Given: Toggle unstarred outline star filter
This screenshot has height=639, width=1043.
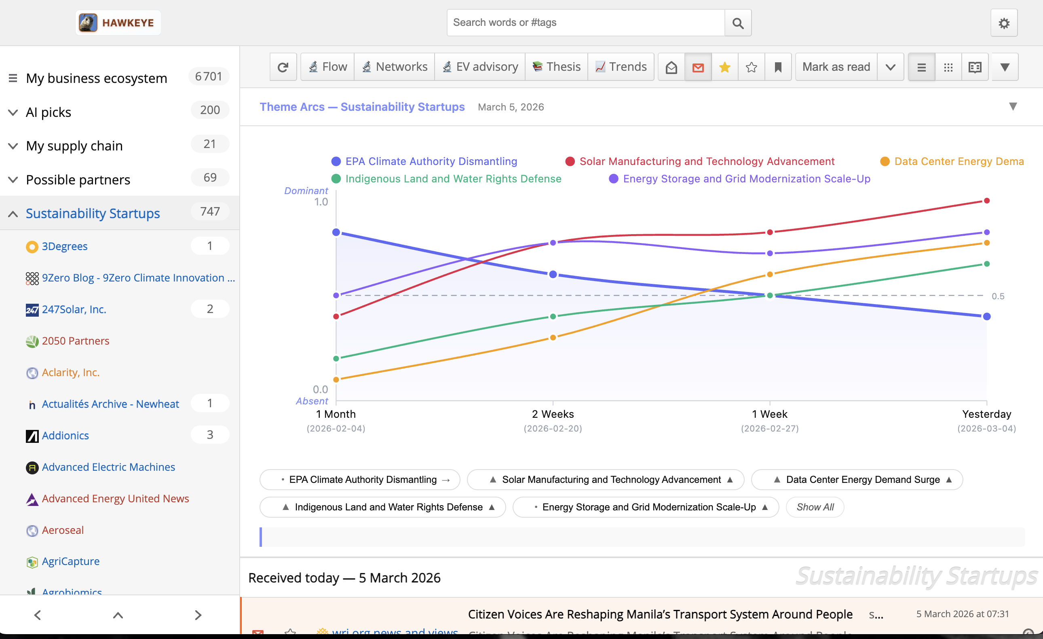Looking at the screenshot, I should pos(752,67).
